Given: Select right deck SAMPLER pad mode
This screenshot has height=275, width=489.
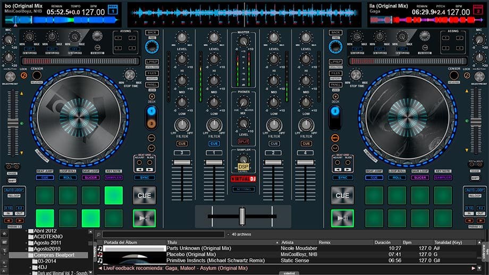Looking at the screenshot, I should 443,177.
